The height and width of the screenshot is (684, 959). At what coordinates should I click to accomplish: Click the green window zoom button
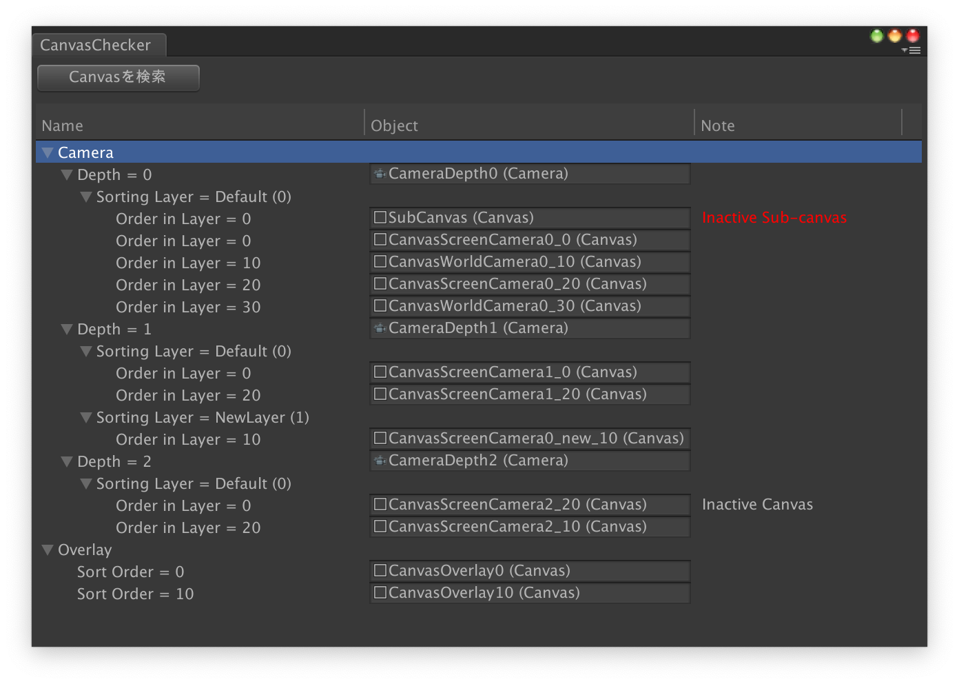[x=876, y=36]
